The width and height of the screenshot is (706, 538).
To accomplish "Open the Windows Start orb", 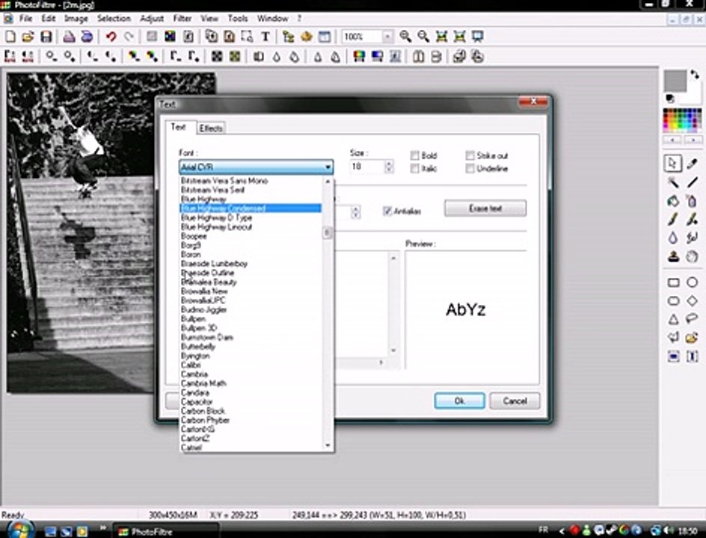I will [x=19, y=531].
